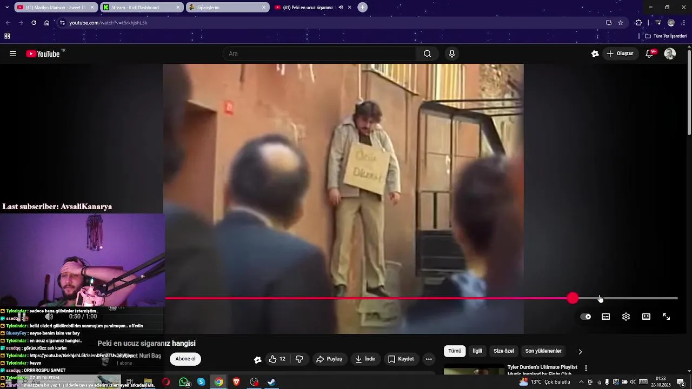Reload the page in Chrome
The image size is (692, 389).
coord(34,23)
